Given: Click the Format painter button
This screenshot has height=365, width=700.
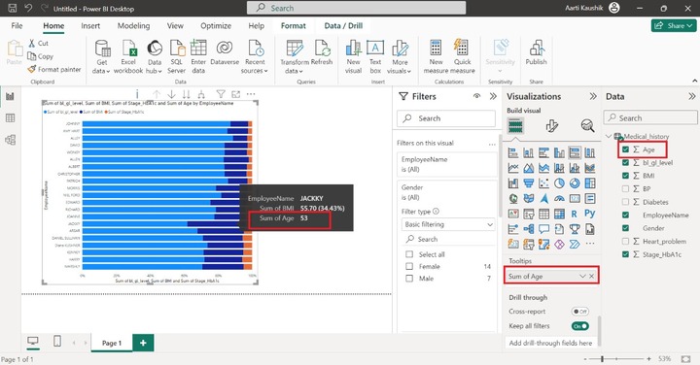Looking at the screenshot, I should coord(54,70).
